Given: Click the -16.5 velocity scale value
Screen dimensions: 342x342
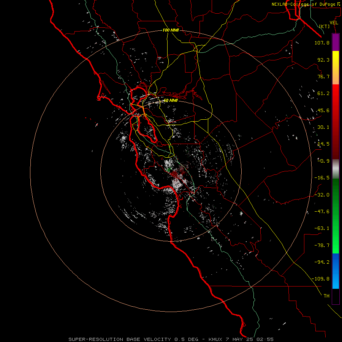Looking at the screenshot, I should [322, 178].
